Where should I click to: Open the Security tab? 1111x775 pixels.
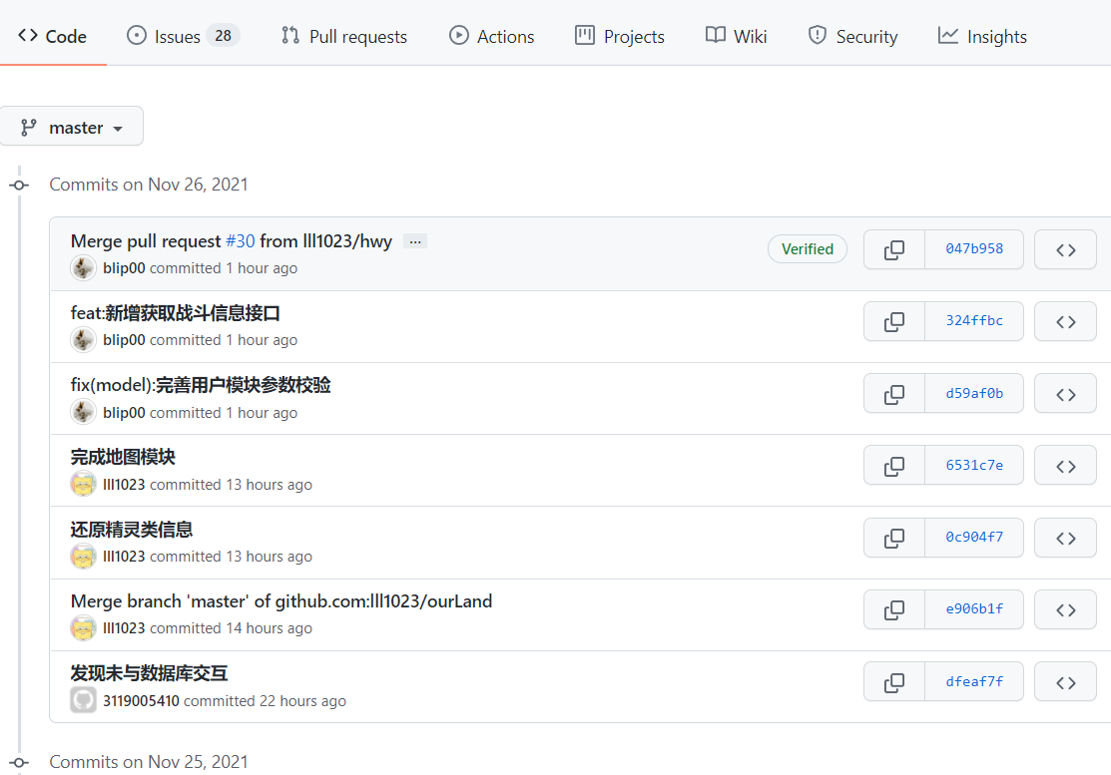[x=853, y=36]
